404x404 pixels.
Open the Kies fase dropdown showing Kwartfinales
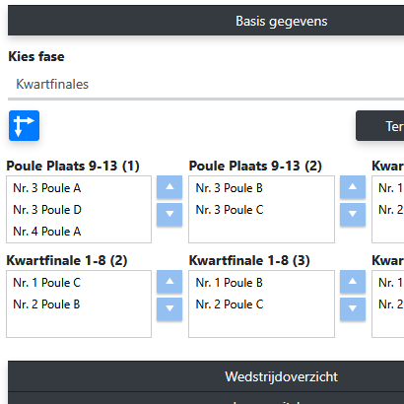coord(206,85)
